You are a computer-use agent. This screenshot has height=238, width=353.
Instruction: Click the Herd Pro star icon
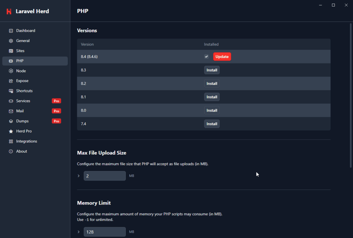pos(11,131)
